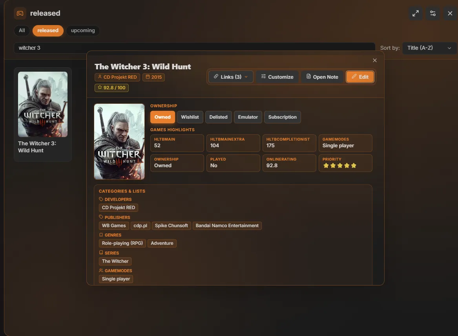Click the CATEGORIES & LISTS section heading
This screenshot has height=336, width=458.
click(x=122, y=191)
